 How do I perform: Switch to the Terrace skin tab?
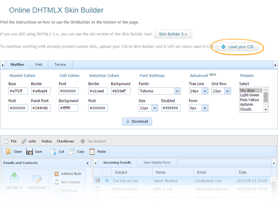[60, 65]
